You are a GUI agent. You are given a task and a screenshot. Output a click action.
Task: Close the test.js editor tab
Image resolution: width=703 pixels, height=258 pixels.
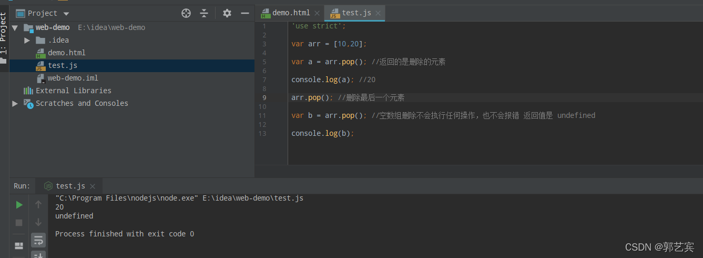378,13
